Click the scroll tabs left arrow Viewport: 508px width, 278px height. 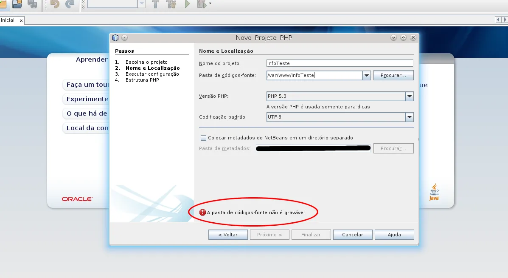click(x=498, y=20)
